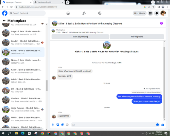Viewport: 170px width, 136px height.
Task: Open the Facebook menu grid icon
Action: coord(150,13)
